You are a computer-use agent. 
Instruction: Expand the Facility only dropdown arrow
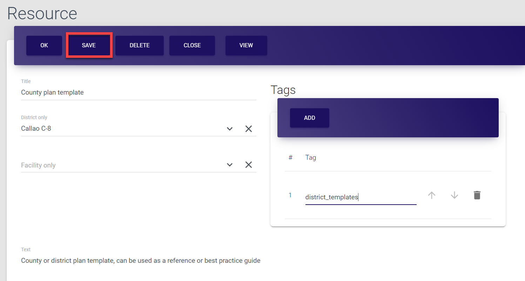pos(230,165)
